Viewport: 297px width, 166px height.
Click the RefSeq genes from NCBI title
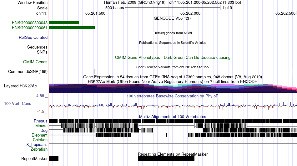coord(173,33)
